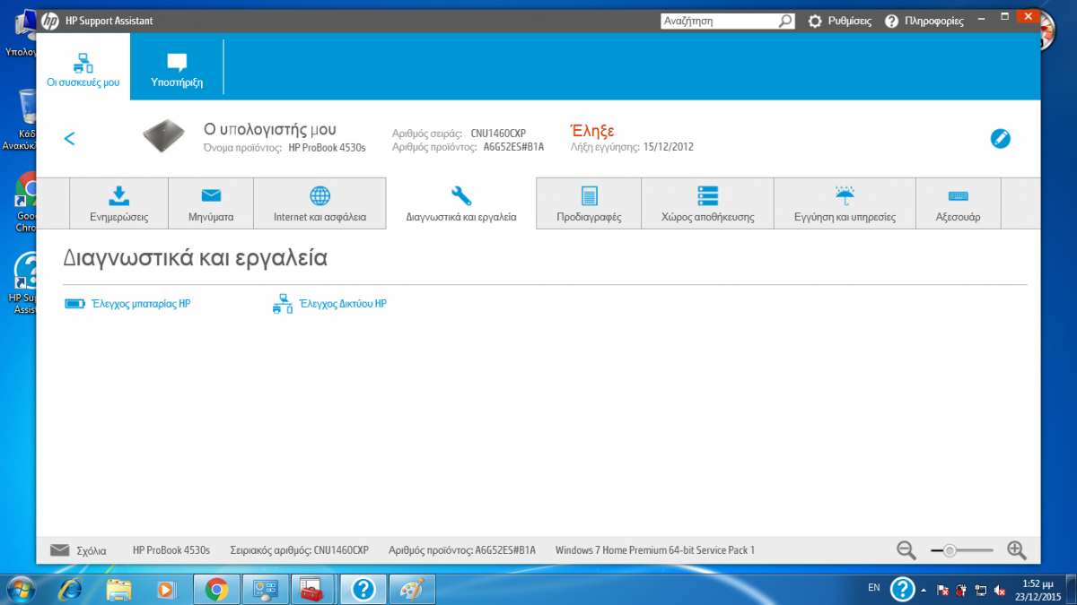Click the power/battery tray icon
Viewport: 1077px width, 605px height.
(961, 590)
